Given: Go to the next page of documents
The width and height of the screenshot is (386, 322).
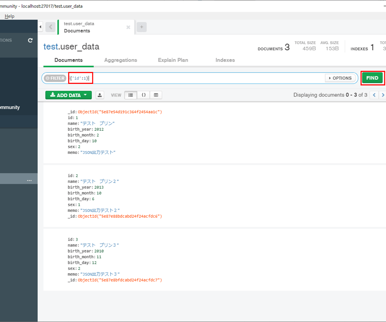Looking at the screenshot, I should pos(383,95).
